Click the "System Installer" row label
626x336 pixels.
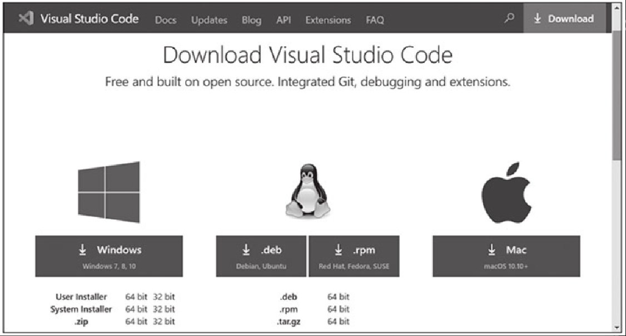(81, 309)
